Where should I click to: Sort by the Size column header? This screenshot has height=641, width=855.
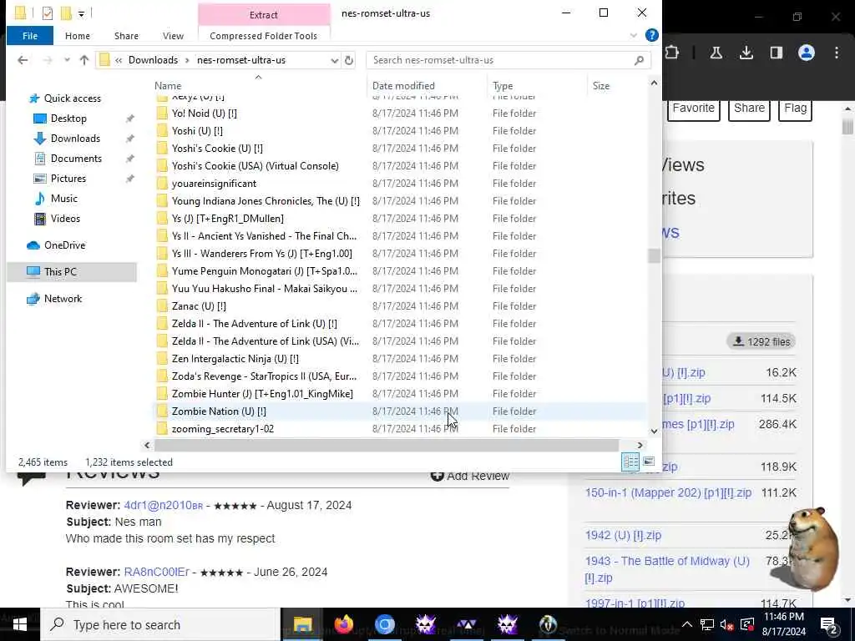[x=601, y=86]
